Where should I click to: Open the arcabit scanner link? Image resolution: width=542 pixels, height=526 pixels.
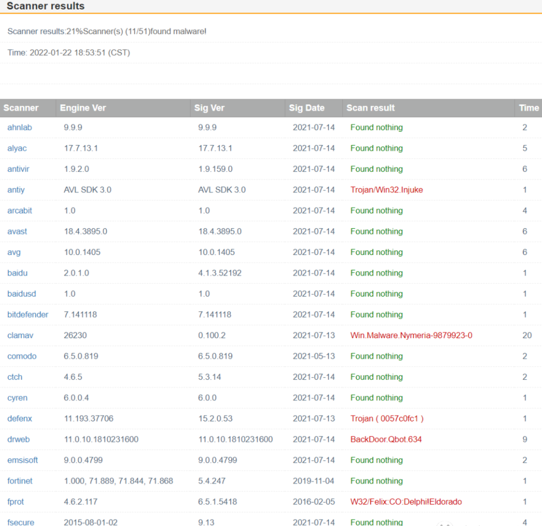20,211
